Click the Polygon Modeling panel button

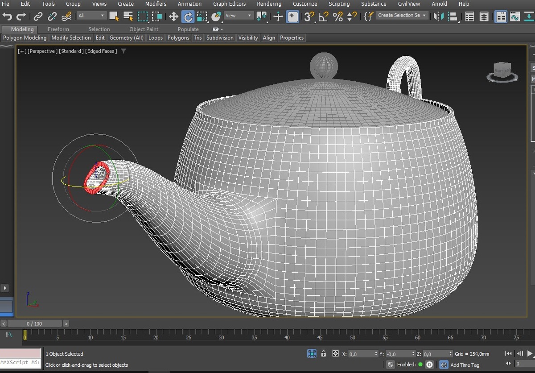click(x=25, y=38)
